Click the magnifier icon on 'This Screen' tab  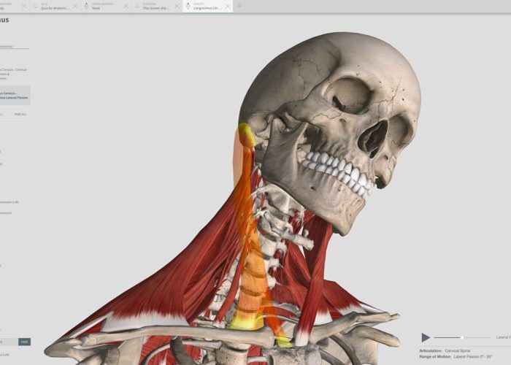(x=137, y=6)
